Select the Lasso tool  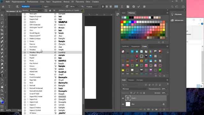coord(2,23)
